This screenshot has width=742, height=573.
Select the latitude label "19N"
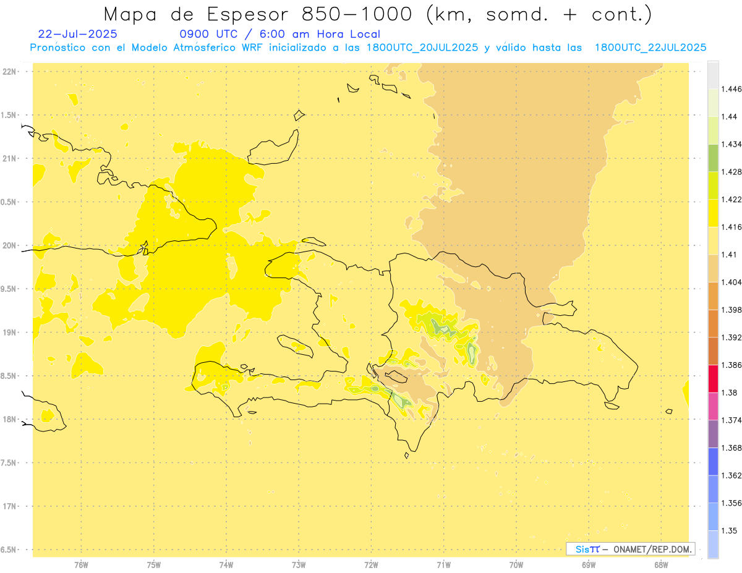tap(9, 333)
